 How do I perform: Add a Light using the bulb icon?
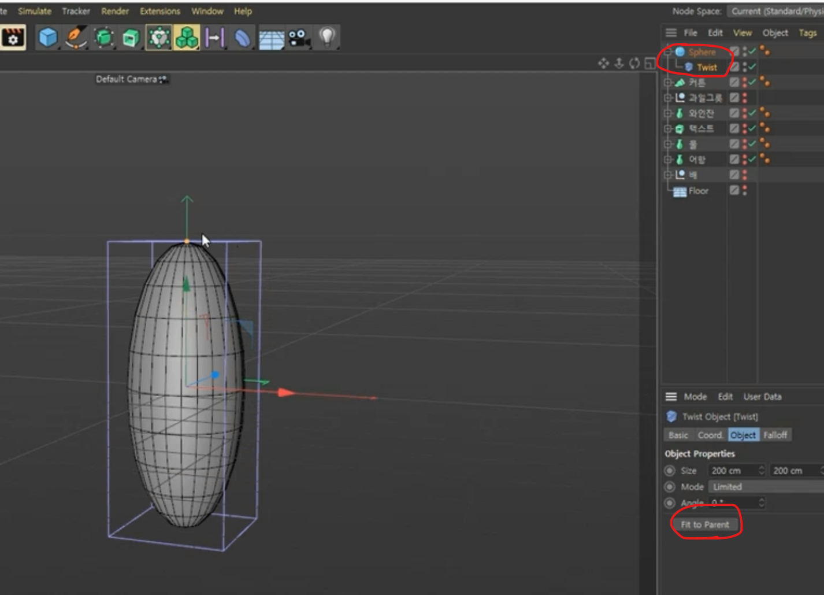[x=328, y=38]
